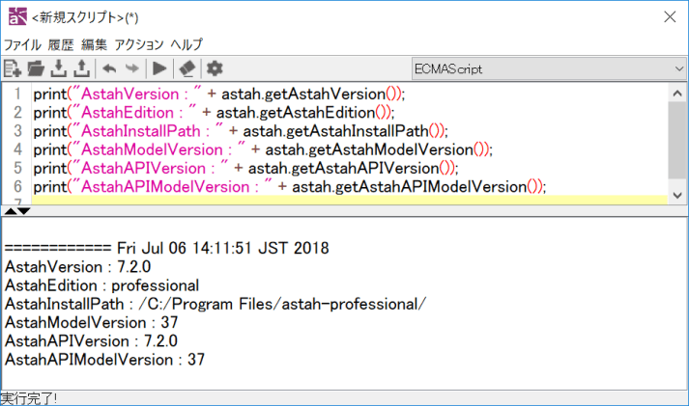
Task: Clear the console with the eraser icon
Action: [x=187, y=68]
